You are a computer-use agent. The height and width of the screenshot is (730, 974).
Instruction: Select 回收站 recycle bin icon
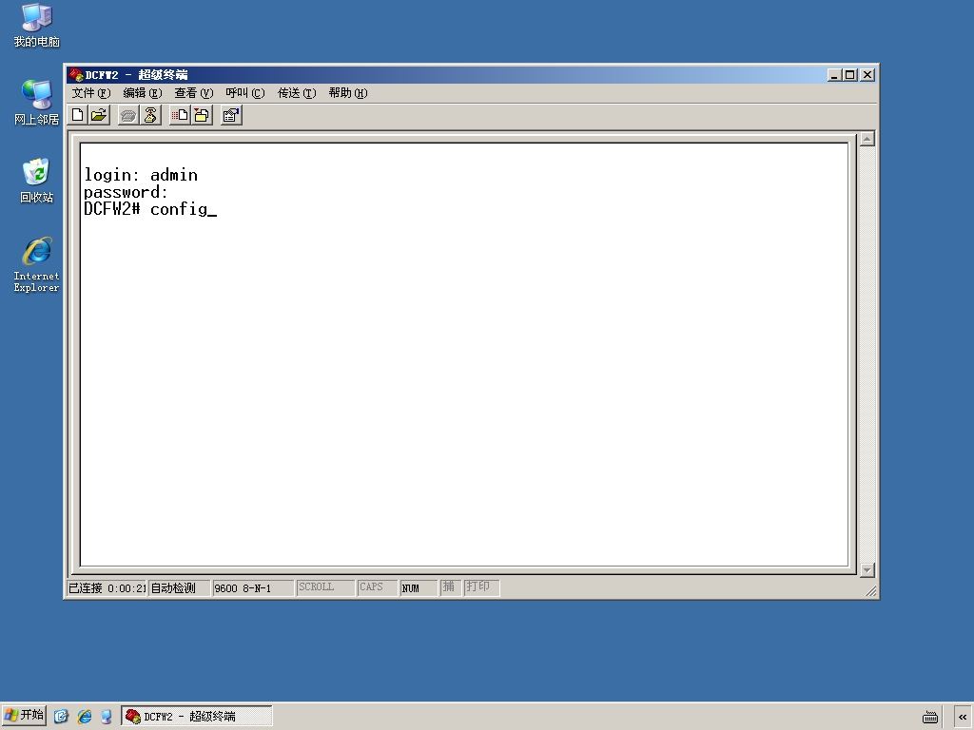37,181
